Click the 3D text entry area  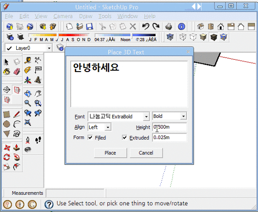pyautogui.click(x=129, y=84)
